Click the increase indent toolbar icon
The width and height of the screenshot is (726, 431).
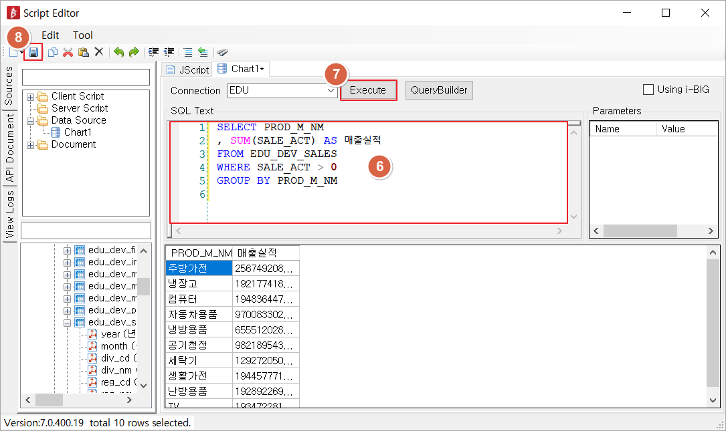153,52
